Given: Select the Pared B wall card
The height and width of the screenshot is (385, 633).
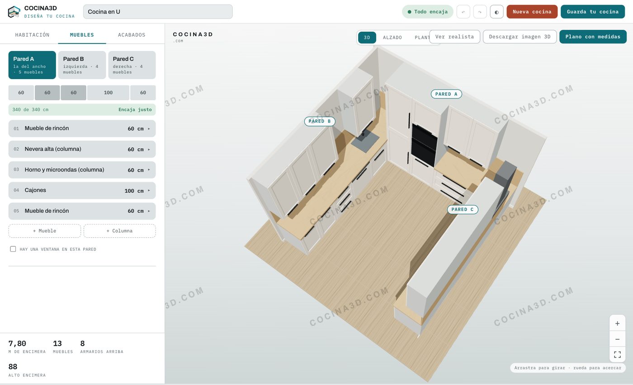Looking at the screenshot, I should (82, 65).
